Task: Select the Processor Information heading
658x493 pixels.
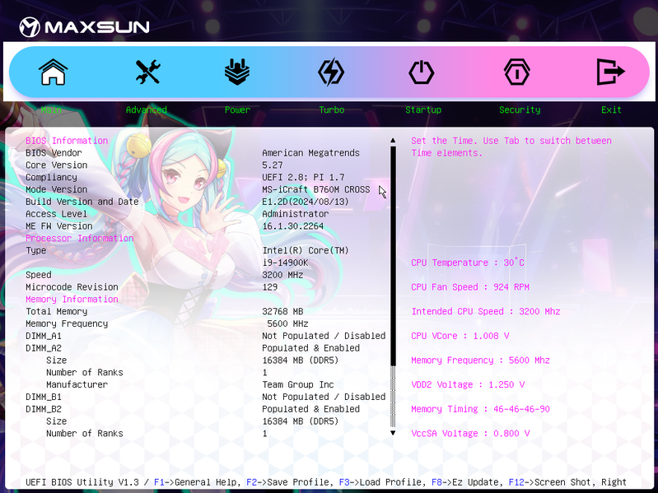Action: click(x=80, y=238)
